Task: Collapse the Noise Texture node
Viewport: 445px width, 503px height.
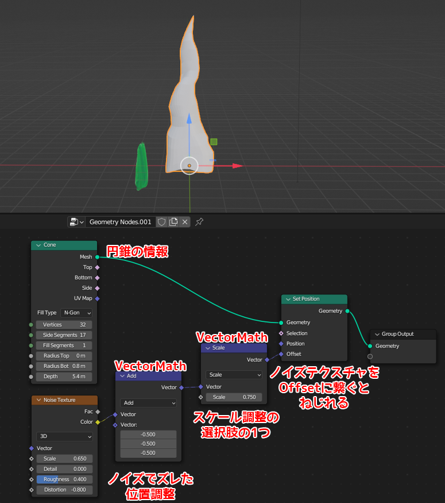Action: tap(37, 400)
